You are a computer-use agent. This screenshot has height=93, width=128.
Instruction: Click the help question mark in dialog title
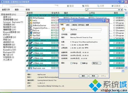pos(103,21)
